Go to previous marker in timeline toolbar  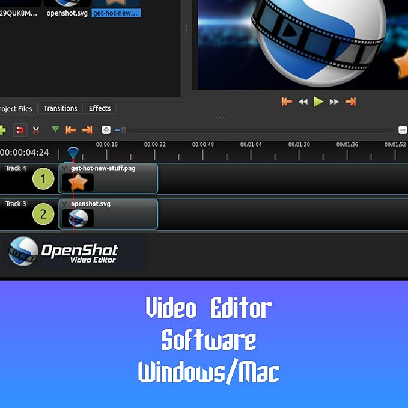[71, 130]
